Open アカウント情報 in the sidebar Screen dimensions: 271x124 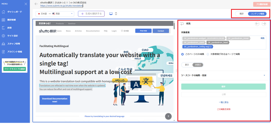[x=15, y=52]
